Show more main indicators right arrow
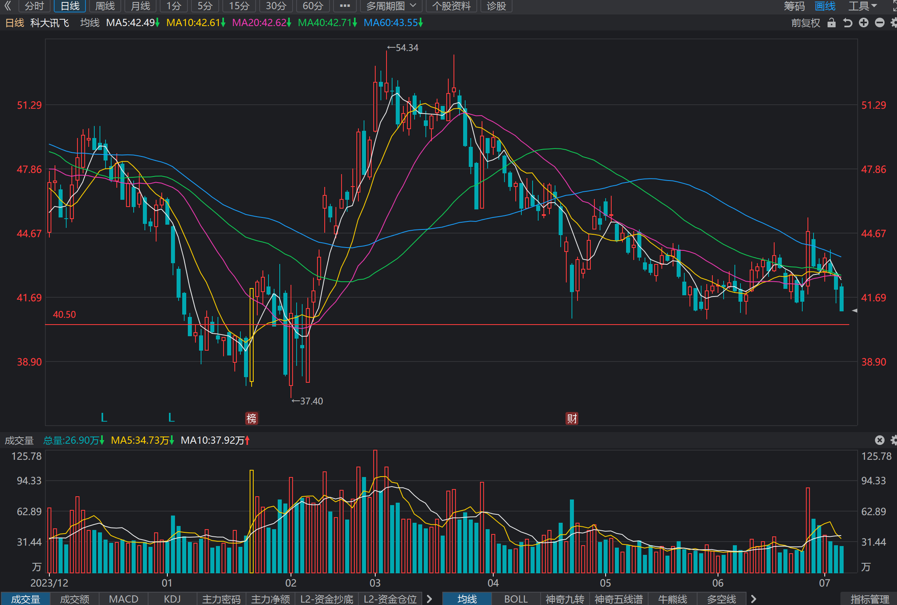Viewport: 897px width, 605px height. (753, 599)
